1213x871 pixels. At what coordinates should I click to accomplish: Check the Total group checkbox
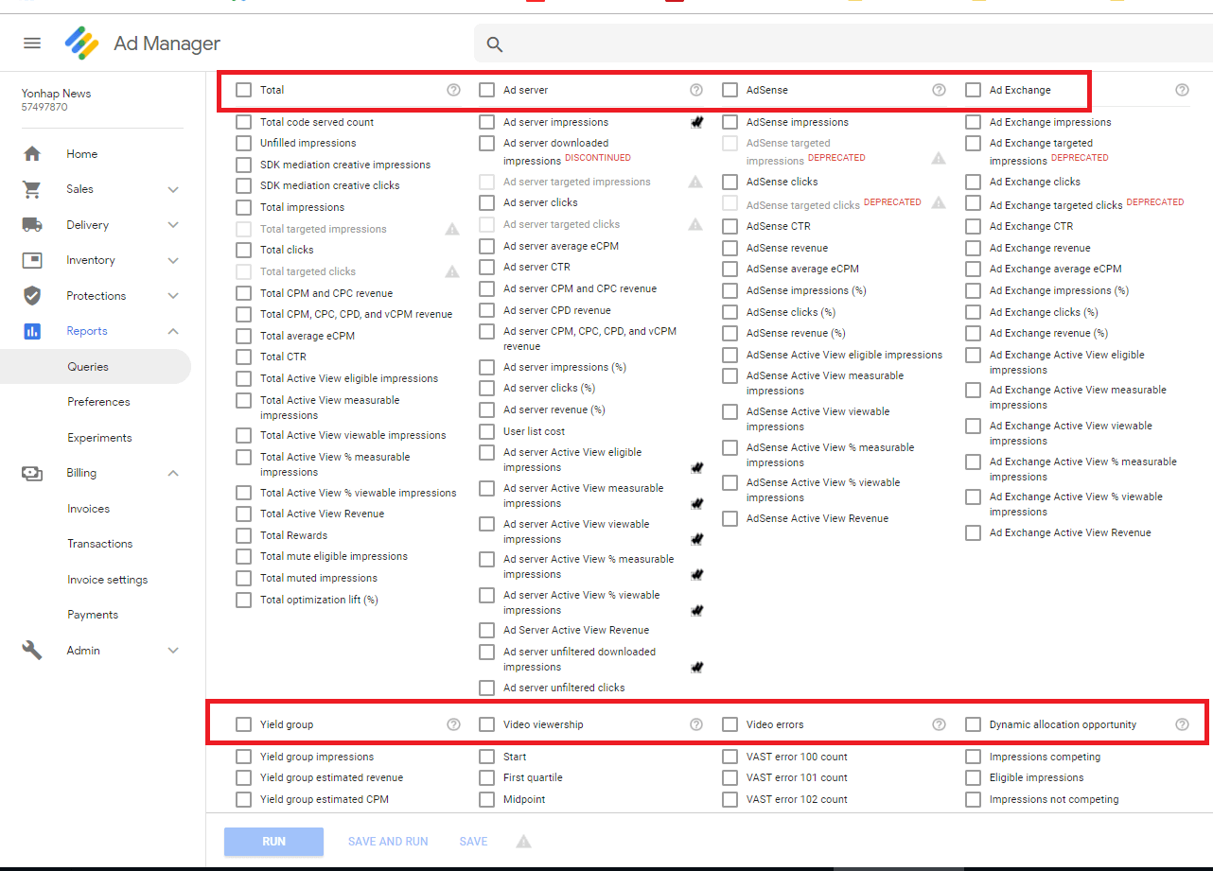pyautogui.click(x=244, y=90)
